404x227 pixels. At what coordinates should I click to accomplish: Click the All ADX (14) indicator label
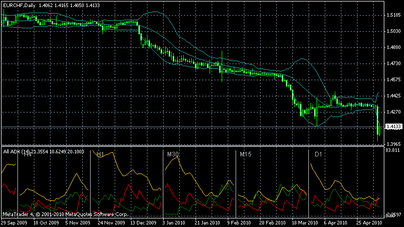tap(17, 152)
